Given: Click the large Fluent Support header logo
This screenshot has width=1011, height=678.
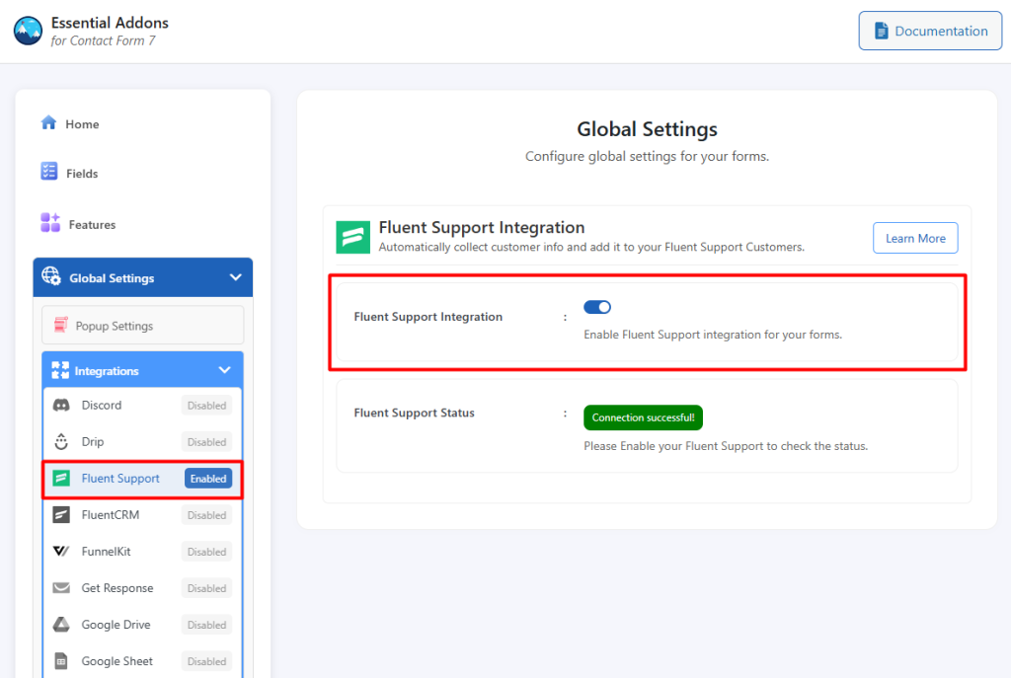Looking at the screenshot, I should coord(353,237).
